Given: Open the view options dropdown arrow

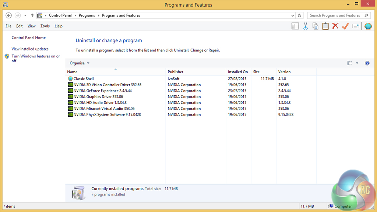Looking at the screenshot, I should click(x=357, y=63).
